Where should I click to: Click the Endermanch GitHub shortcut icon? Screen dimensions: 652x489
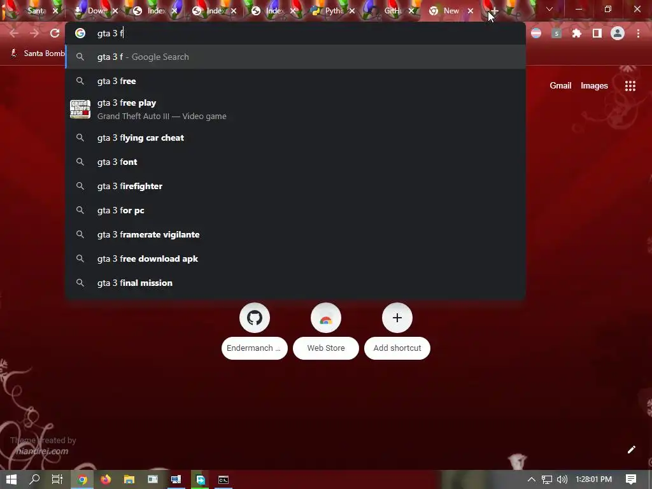[x=255, y=318]
